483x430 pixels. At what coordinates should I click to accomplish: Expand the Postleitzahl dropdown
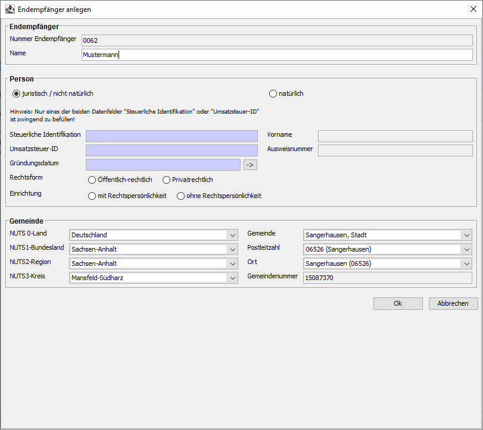point(388,249)
